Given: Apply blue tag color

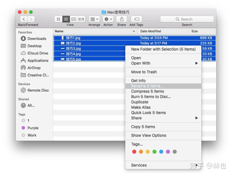Looking at the screenshot, I should [x=161, y=151].
